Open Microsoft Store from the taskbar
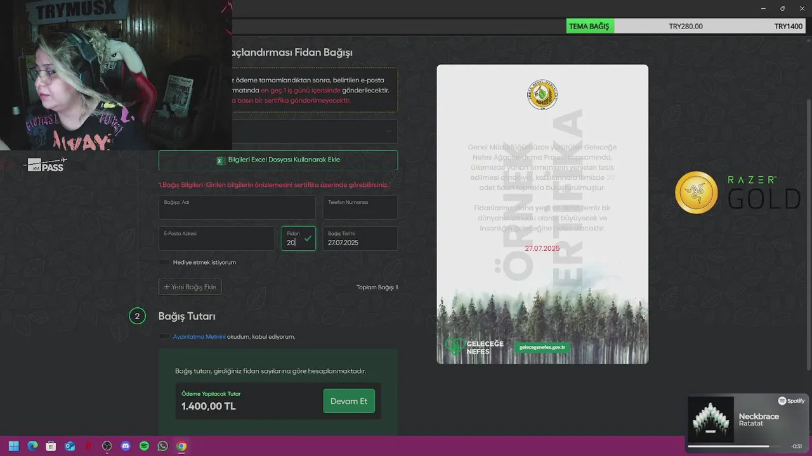Screen dimensions: 812x456 [x=51, y=446]
